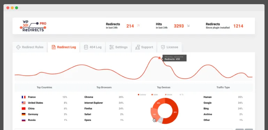Toggle the Desktop legend item
The width and height of the screenshot is (268, 130).
pyautogui.click(x=142, y=95)
